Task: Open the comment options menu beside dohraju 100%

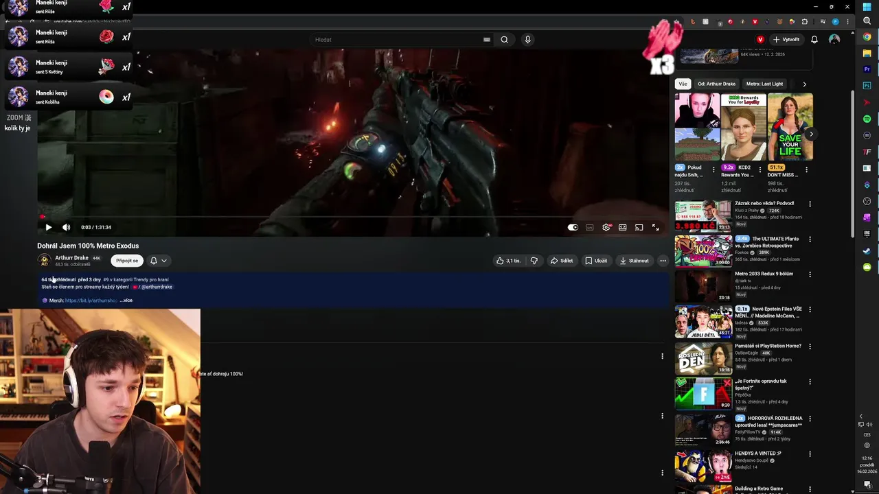Action: tap(662, 356)
